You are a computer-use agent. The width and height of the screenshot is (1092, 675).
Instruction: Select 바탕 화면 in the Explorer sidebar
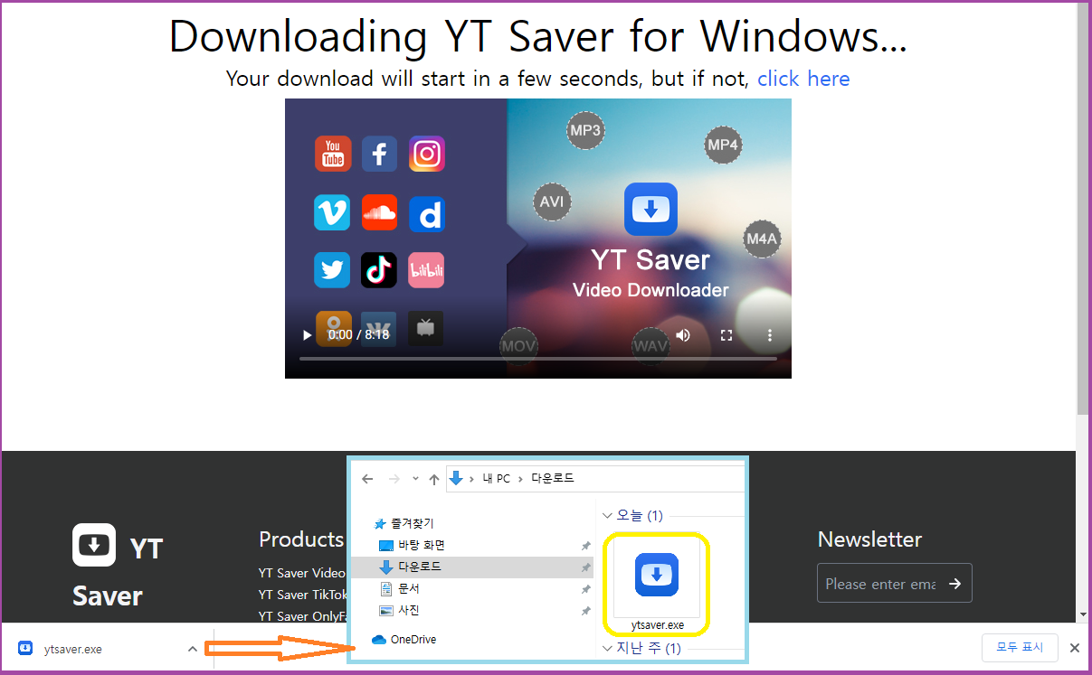click(x=422, y=545)
